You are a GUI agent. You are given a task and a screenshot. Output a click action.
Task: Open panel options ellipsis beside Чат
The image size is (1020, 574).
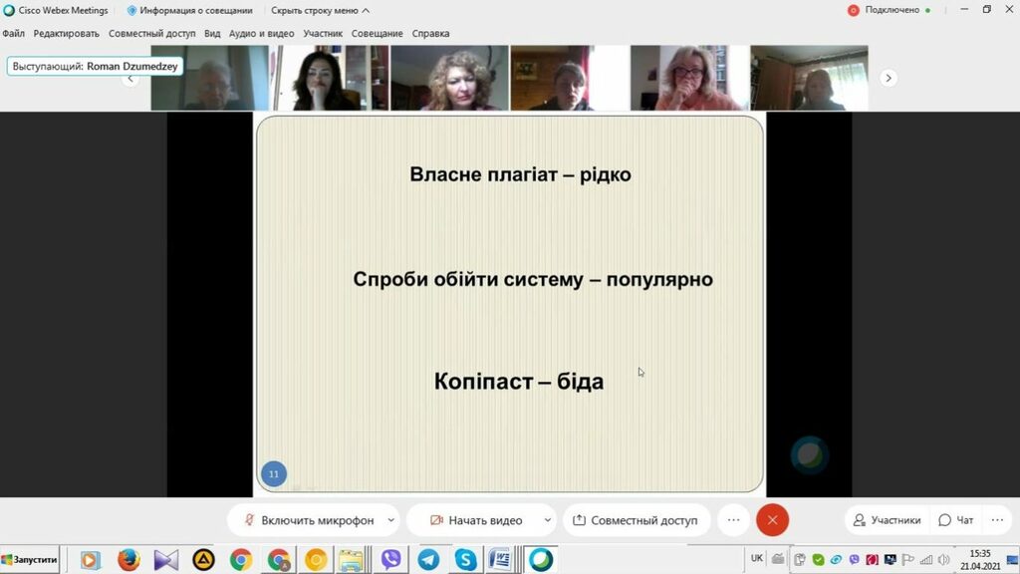click(x=997, y=520)
